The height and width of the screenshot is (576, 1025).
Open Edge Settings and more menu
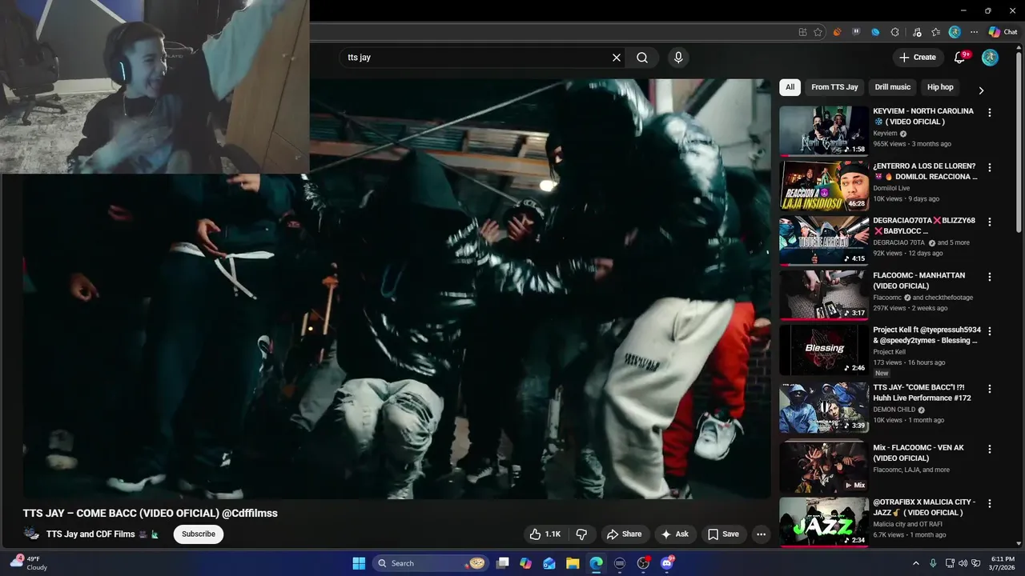[x=974, y=32]
